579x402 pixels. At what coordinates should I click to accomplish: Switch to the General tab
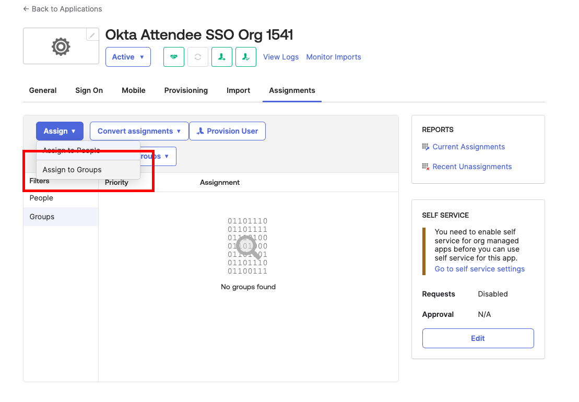[x=43, y=90]
